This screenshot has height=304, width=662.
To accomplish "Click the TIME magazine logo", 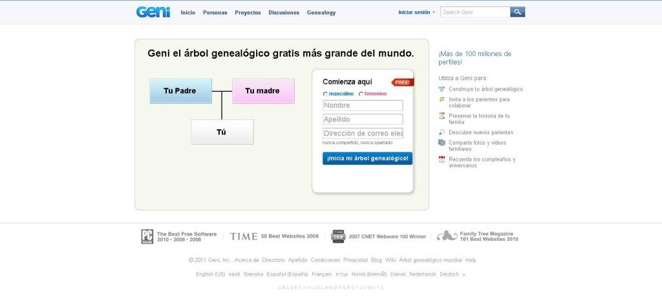I will click(x=244, y=236).
